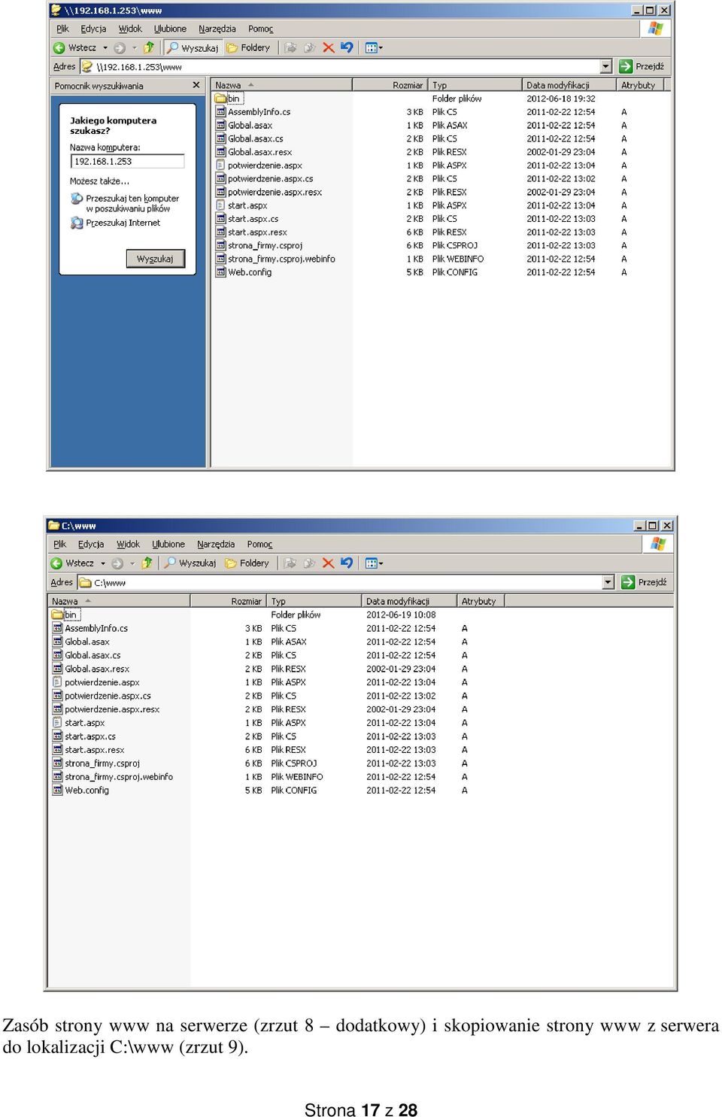Viewport: 722px width, 1117px height.
Task: Open address dropdown in C:\www window
Action: pyautogui.click(x=608, y=581)
